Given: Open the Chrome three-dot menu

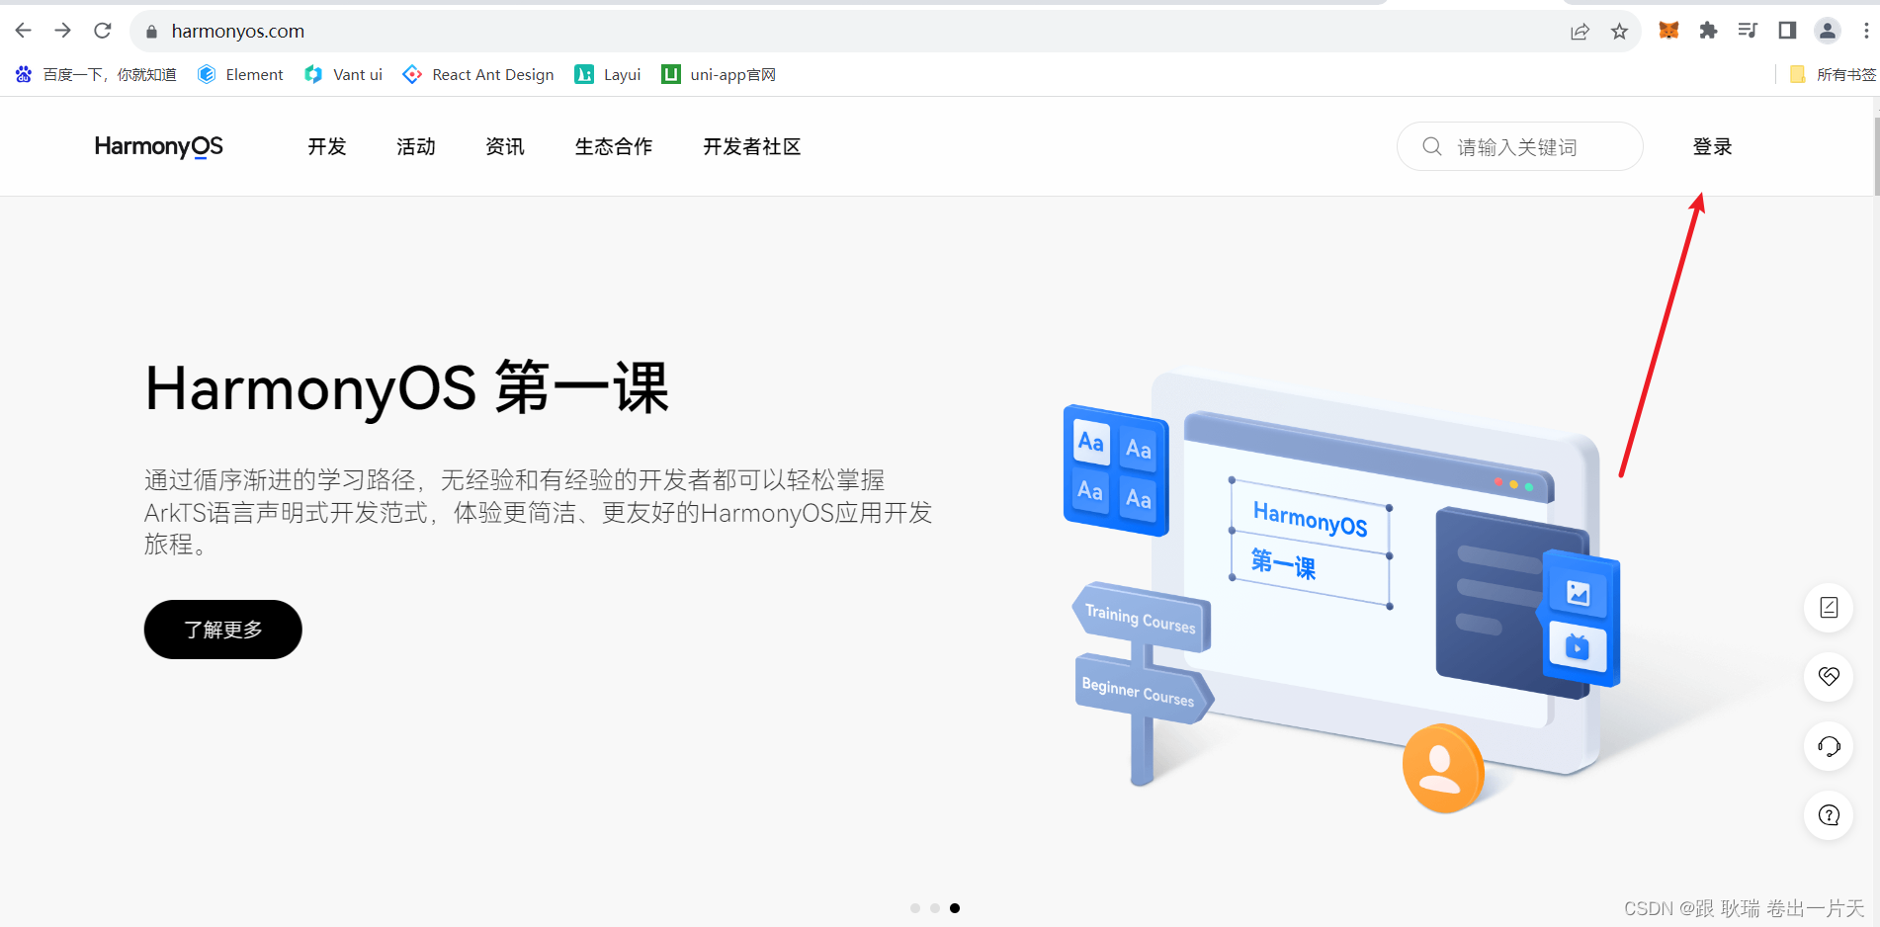Looking at the screenshot, I should click(1866, 31).
